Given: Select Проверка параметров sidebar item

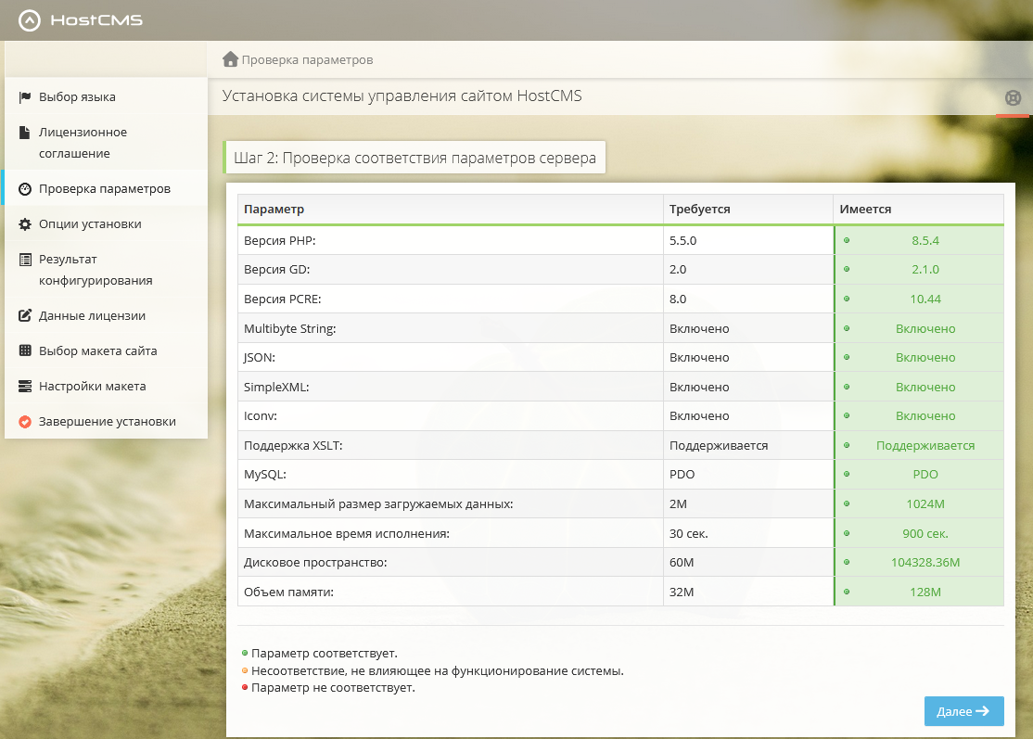Looking at the screenshot, I should click(106, 189).
